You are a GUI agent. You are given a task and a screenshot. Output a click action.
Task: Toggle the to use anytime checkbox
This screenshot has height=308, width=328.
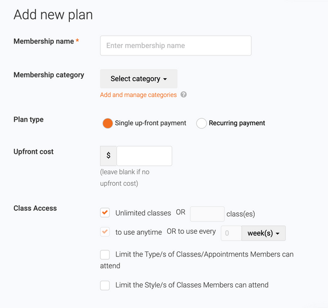click(x=105, y=232)
